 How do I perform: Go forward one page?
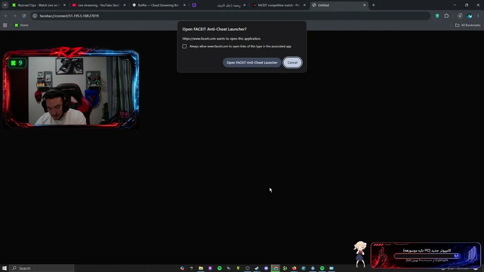tap(15, 16)
